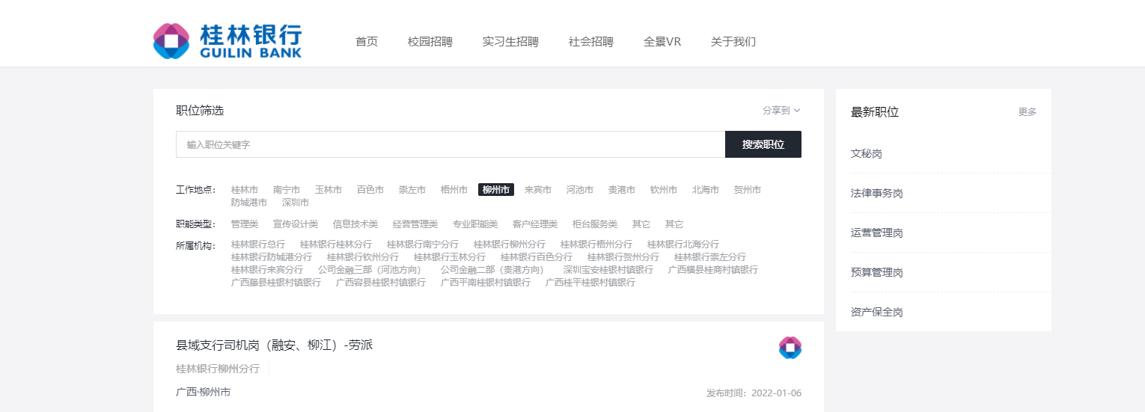Image resolution: width=1145 pixels, height=412 pixels.
Task: Filter by 桂林银行总行 institution
Action: coord(257,245)
